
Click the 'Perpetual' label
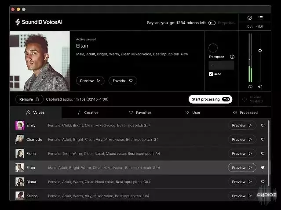[x=226, y=23]
